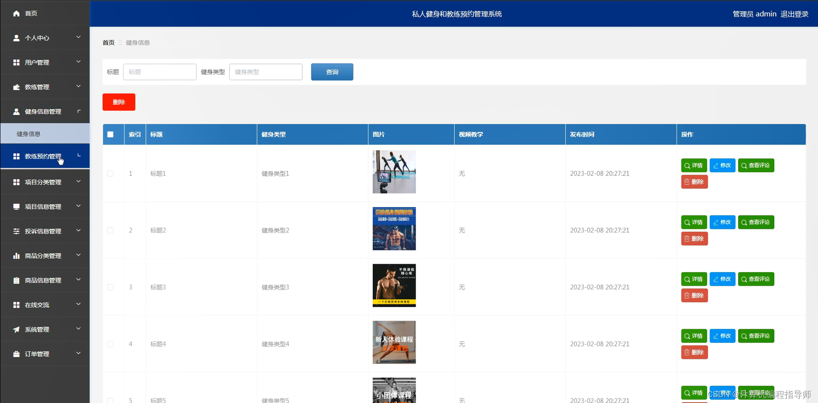Image resolution: width=818 pixels, height=403 pixels.
Task: Click 修改 for row 标题2
Action: tap(722, 222)
